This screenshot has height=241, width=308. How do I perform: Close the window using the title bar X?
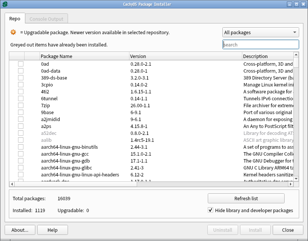(303, 4)
